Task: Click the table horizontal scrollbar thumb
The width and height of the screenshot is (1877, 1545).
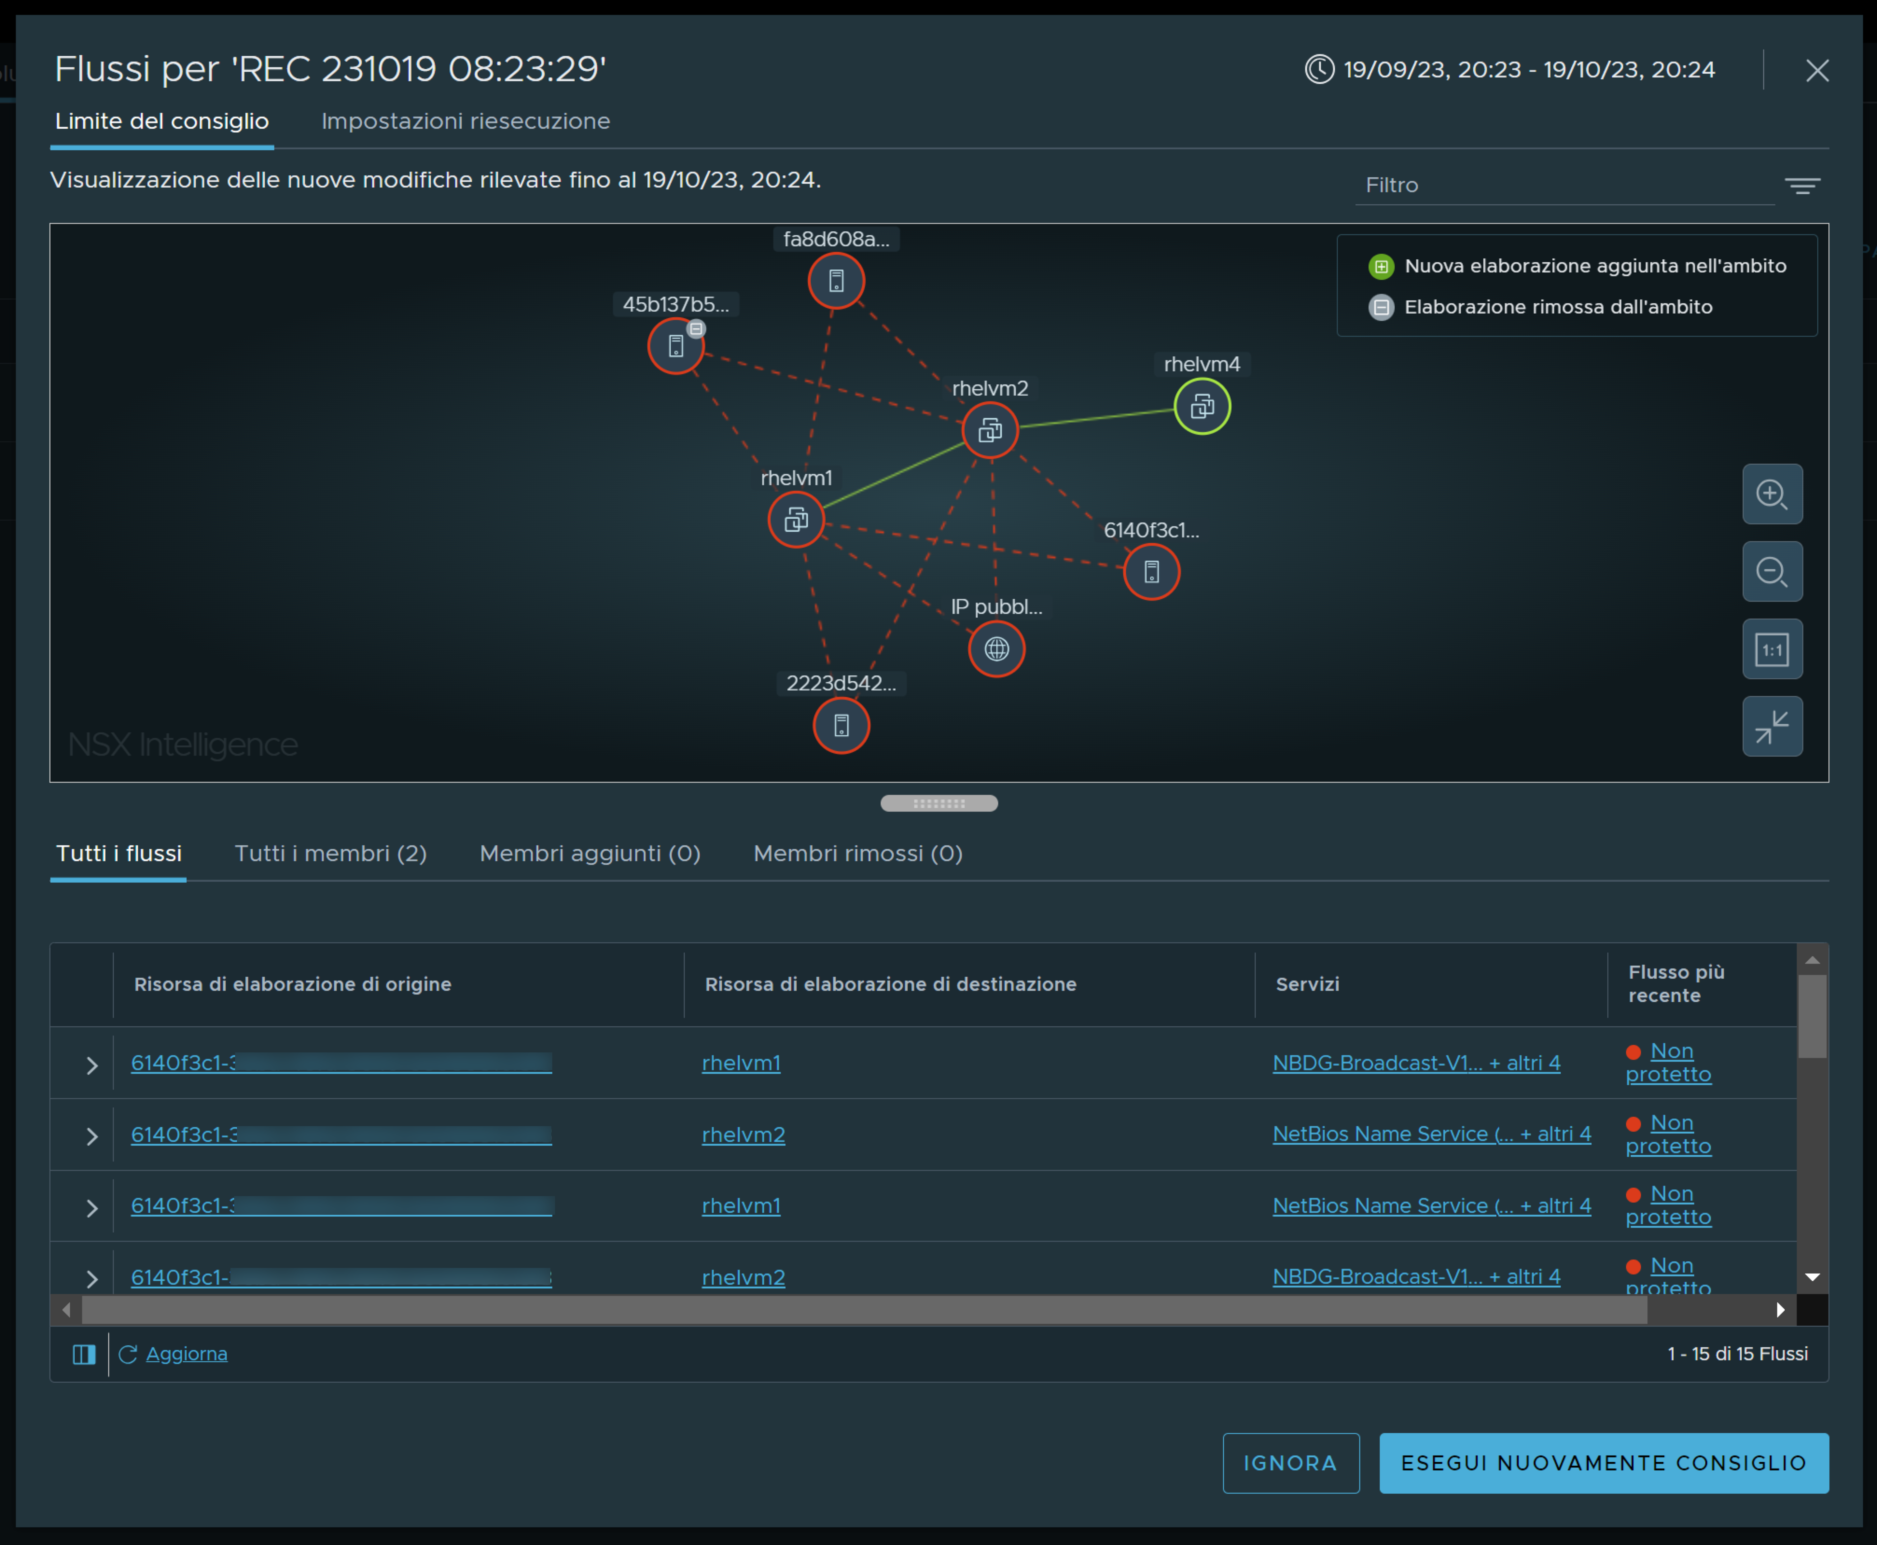Action: 864,1310
